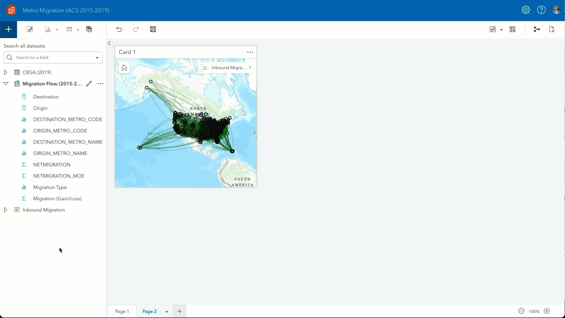
Task: Select the Destination location field
Action: [x=46, y=97]
